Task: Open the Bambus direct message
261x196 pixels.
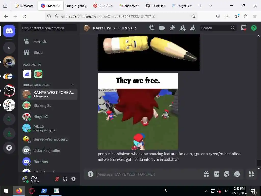Action: coord(49,162)
